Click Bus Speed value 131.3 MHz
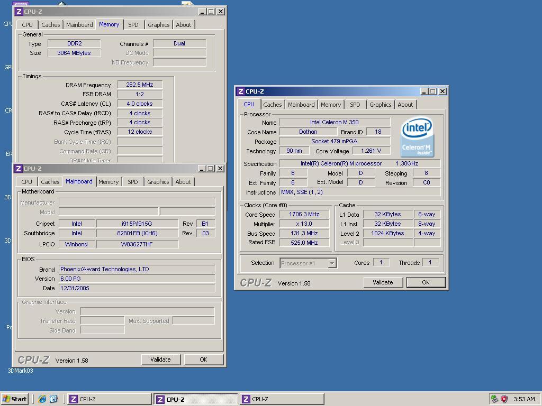This screenshot has height=406, width=542. (304, 233)
